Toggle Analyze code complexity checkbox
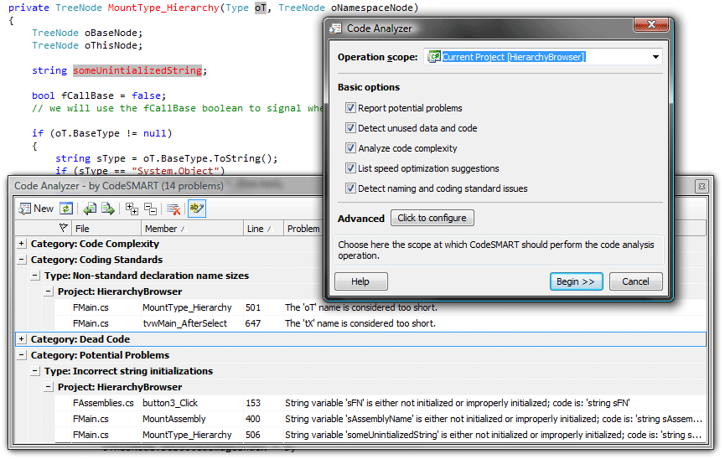This screenshot has width=725, height=459. tap(350, 148)
